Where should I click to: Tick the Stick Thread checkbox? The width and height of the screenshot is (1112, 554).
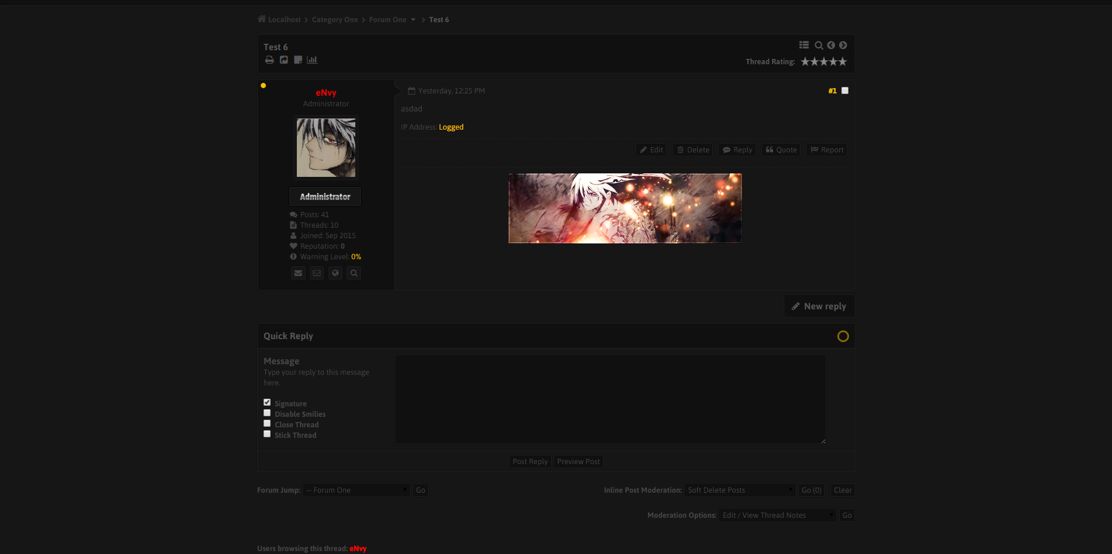coord(267,434)
